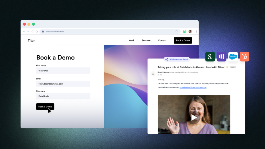Play the video in the email

tap(194, 117)
